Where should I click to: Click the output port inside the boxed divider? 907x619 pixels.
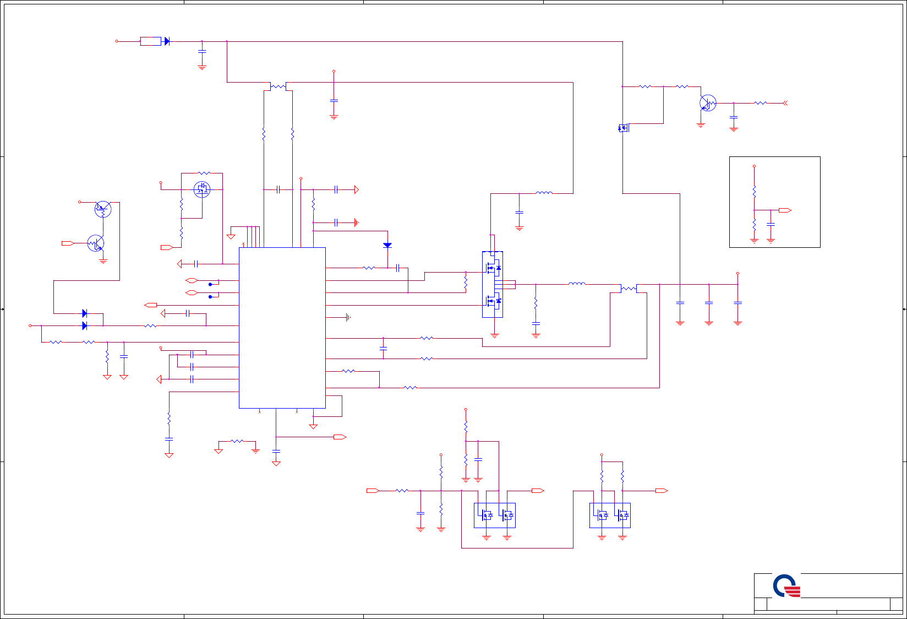point(785,210)
